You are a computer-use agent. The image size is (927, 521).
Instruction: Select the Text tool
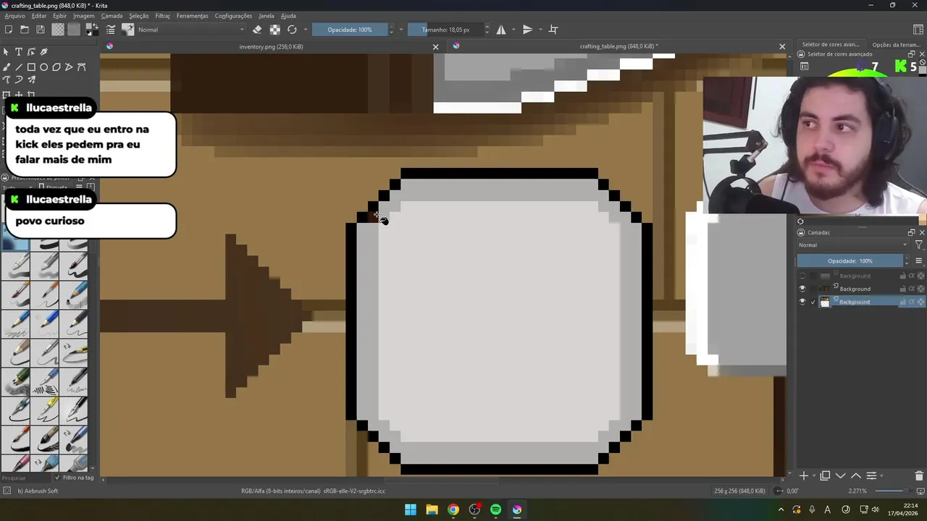click(x=19, y=52)
